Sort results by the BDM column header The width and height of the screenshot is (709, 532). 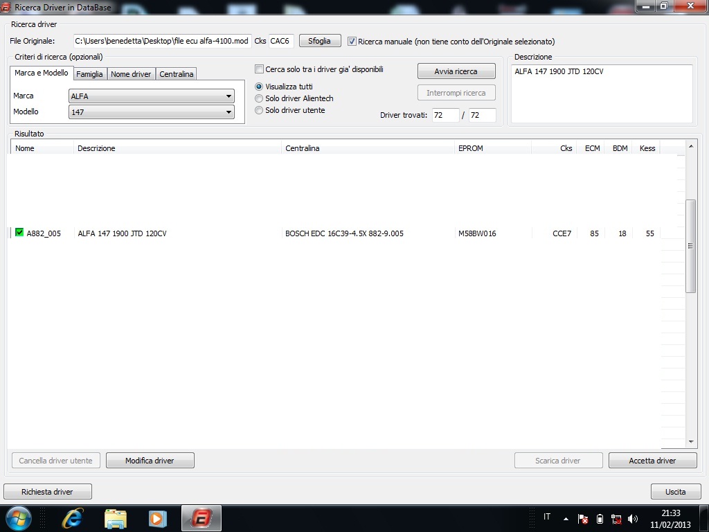(620, 148)
